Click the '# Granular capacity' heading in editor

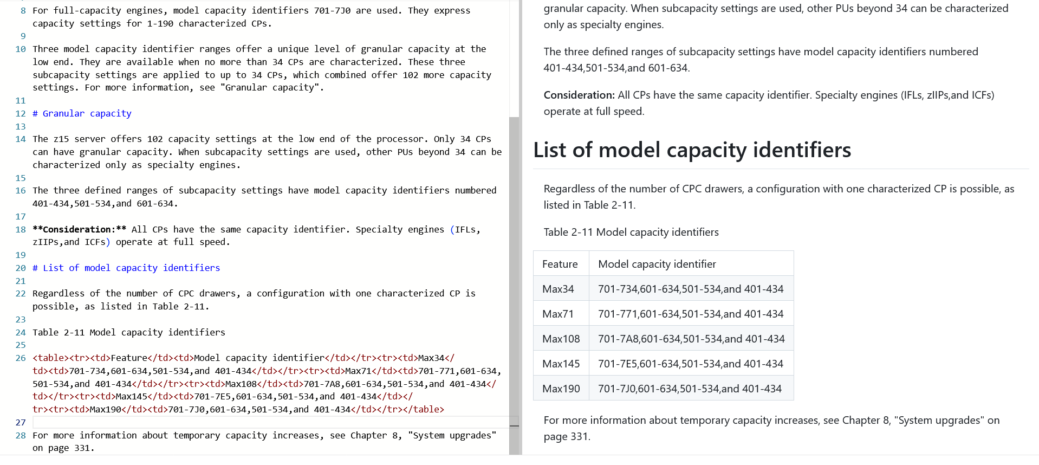click(x=87, y=113)
